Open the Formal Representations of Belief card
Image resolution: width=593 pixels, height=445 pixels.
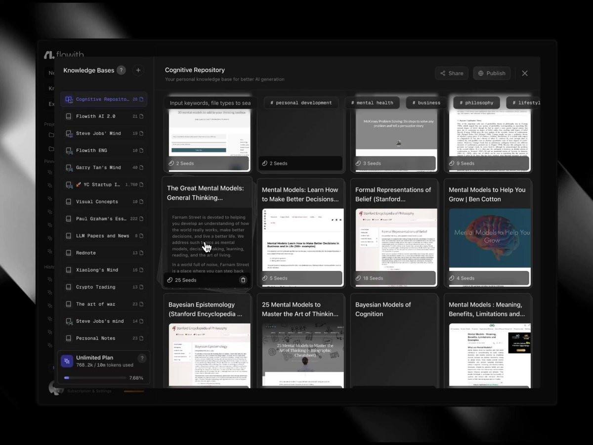point(394,233)
